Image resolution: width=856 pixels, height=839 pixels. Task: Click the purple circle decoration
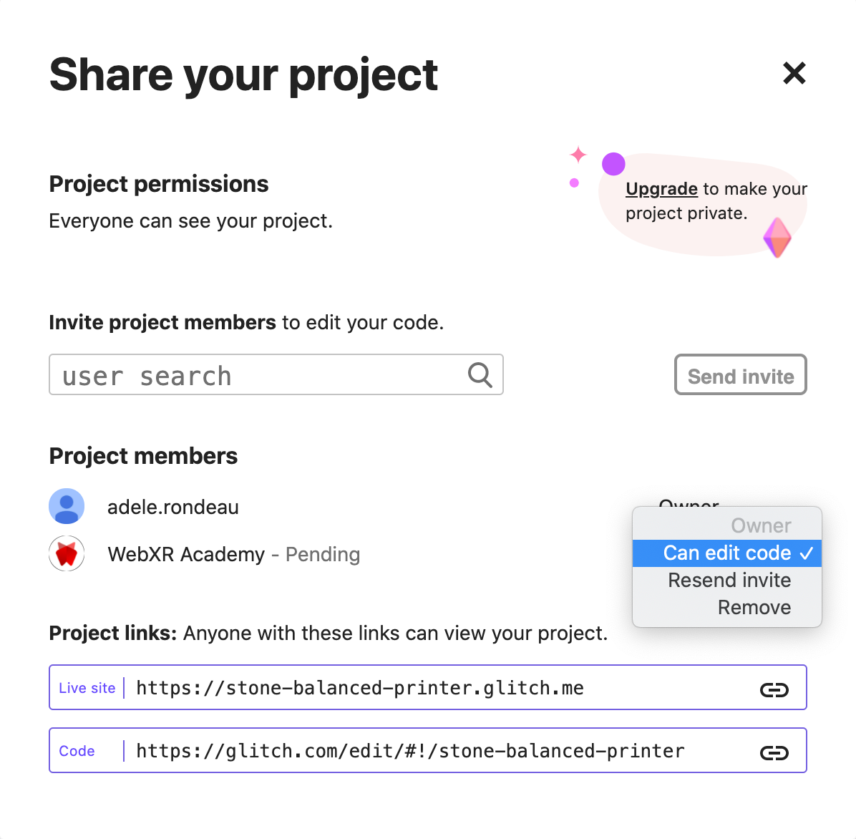point(613,164)
